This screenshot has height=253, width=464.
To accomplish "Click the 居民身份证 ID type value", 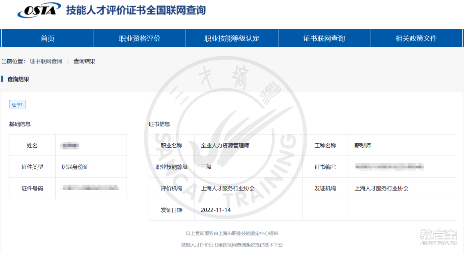I will 75,167.
